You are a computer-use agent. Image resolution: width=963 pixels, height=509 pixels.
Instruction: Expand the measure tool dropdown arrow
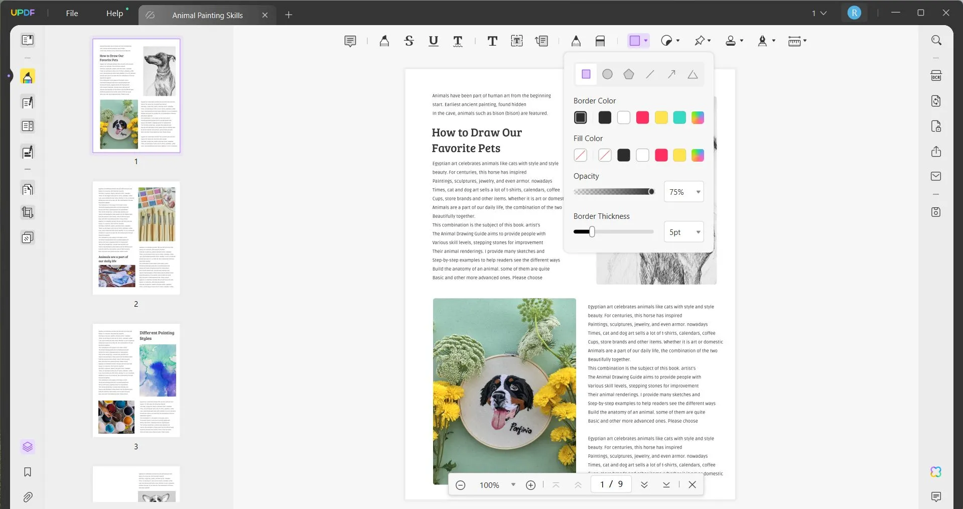(805, 41)
